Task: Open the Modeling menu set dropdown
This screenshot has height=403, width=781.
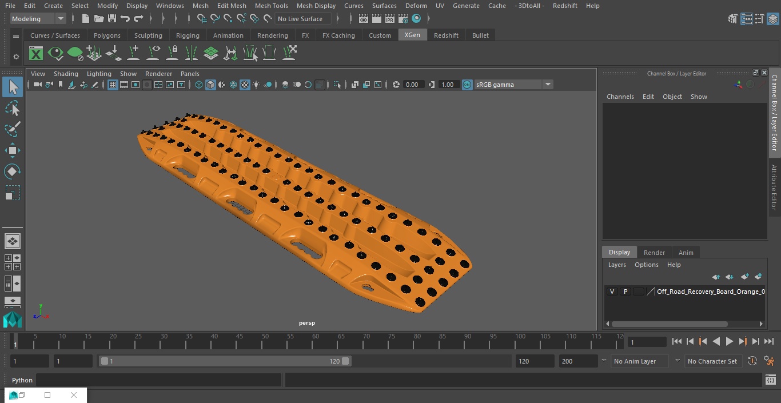Action: click(38, 19)
